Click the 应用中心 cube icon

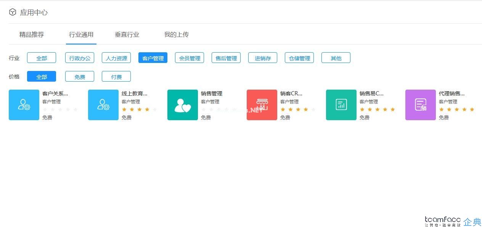coord(12,12)
